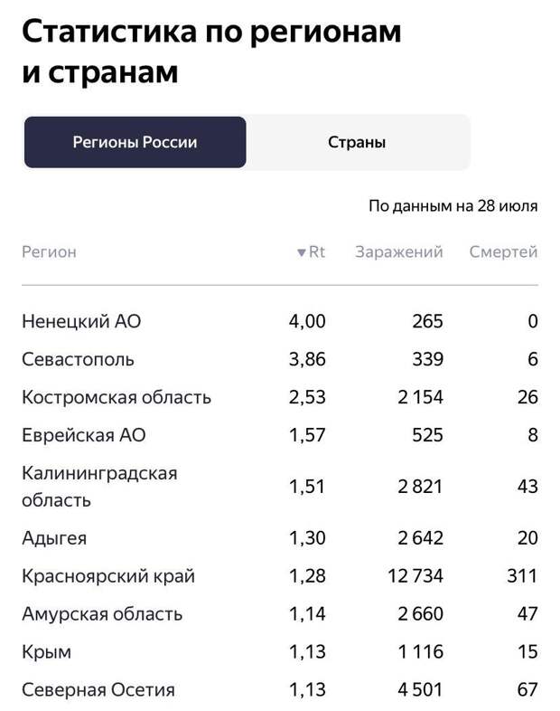Click Красноярский край infections value 12 734

(x=415, y=576)
